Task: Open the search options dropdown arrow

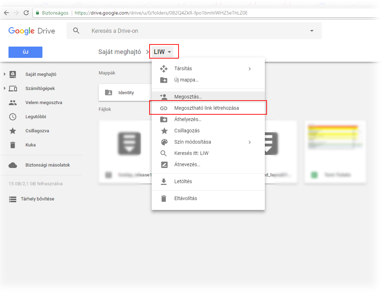Action: coord(312,31)
